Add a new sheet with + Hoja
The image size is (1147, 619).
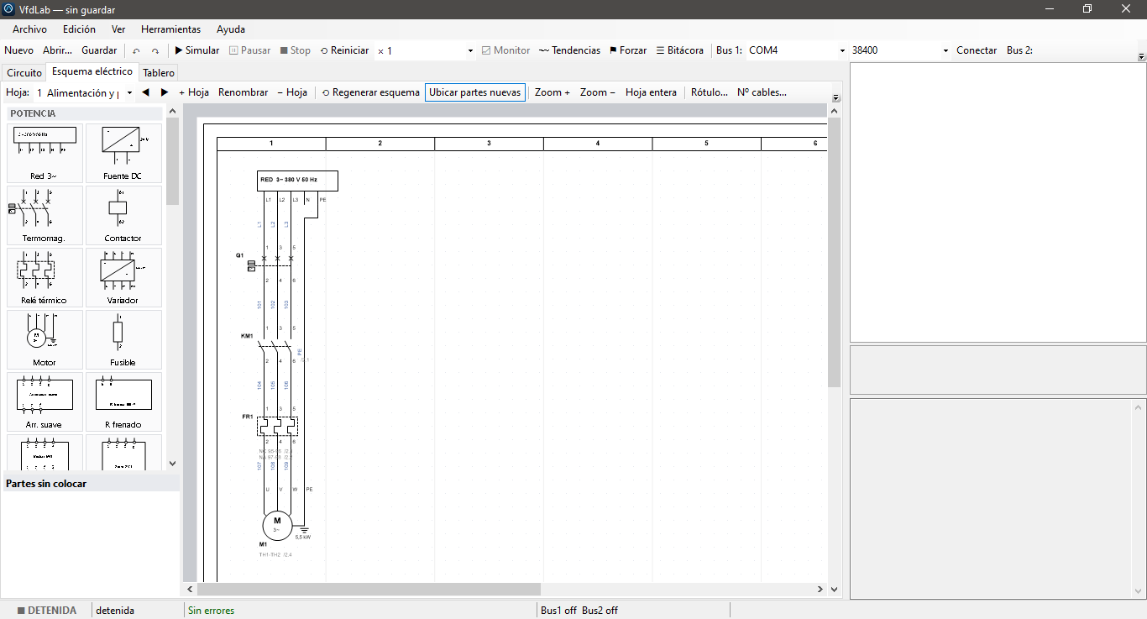194,92
